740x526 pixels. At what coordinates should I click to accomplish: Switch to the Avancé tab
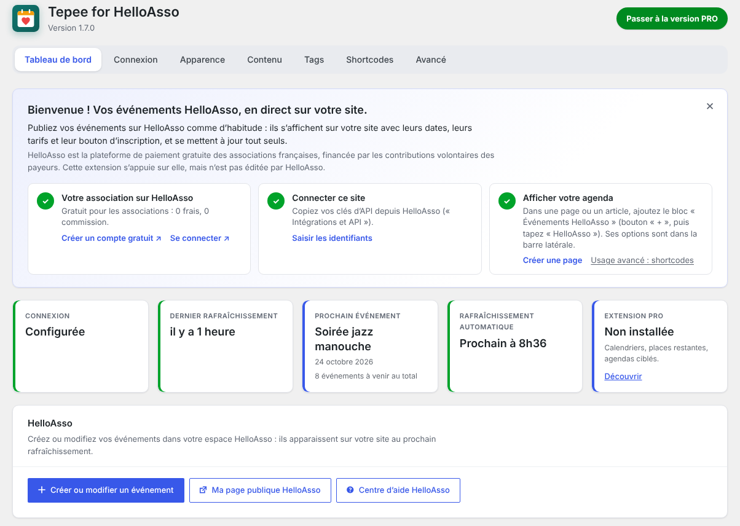[x=431, y=60]
